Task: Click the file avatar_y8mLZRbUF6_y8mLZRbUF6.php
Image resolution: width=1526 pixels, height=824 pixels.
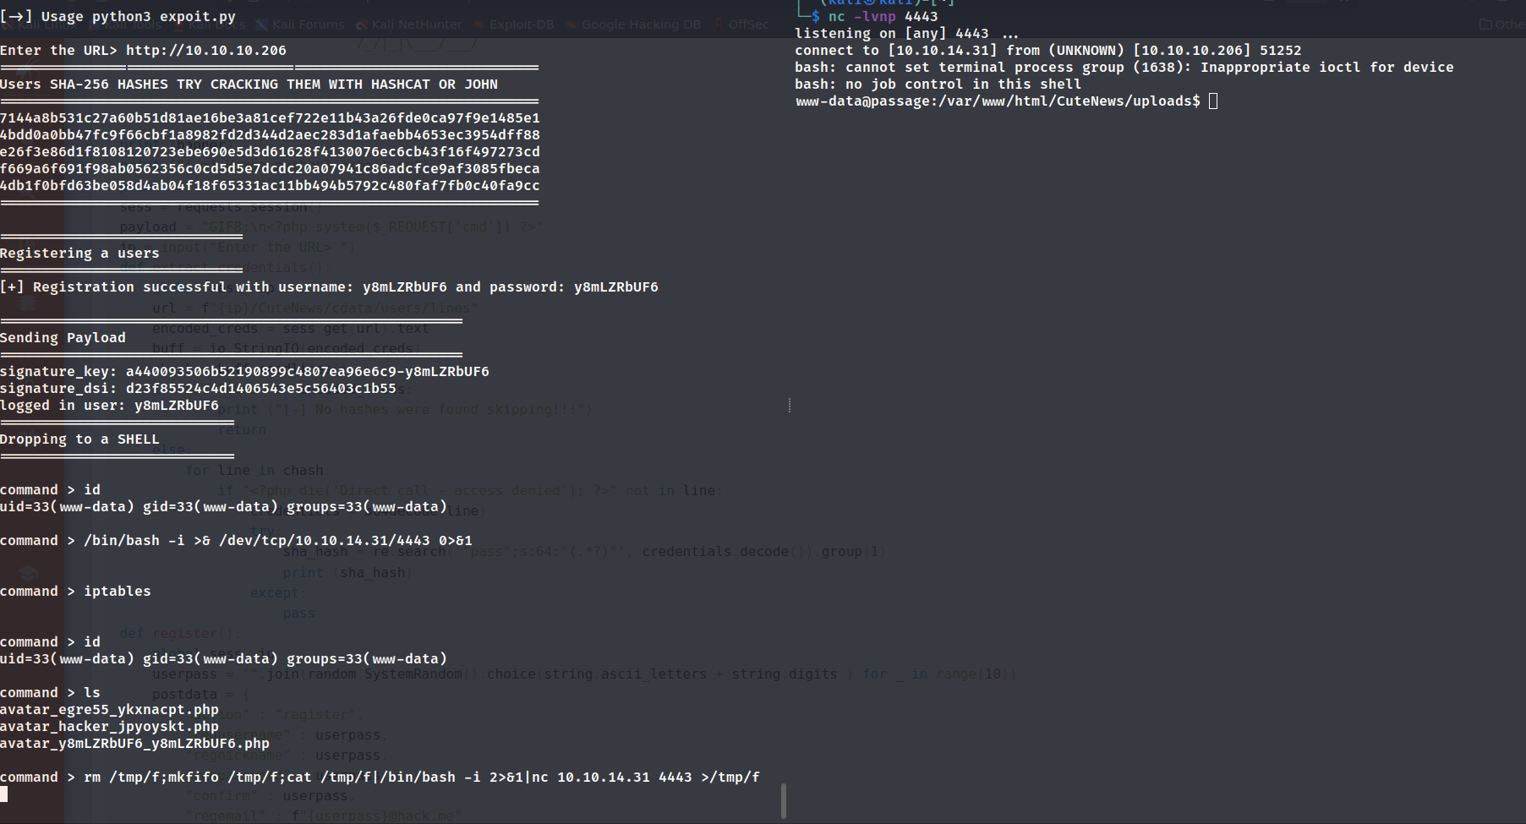Action: (x=134, y=743)
